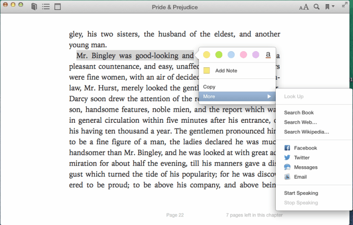Click the yellow minimize window button

click(13, 5)
